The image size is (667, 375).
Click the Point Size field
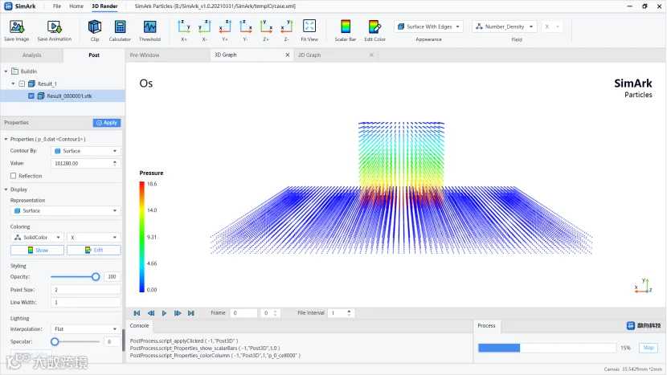tap(85, 290)
